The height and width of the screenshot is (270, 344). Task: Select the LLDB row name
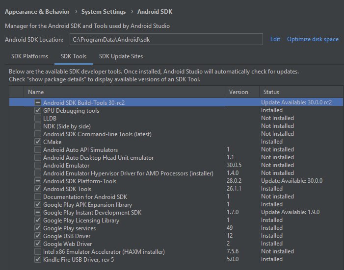50,119
